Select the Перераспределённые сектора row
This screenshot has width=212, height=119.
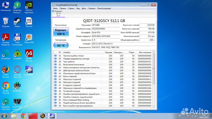tap(103, 59)
